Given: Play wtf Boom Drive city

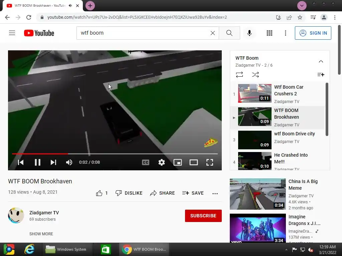Looking at the screenshot, I should point(277,140).
